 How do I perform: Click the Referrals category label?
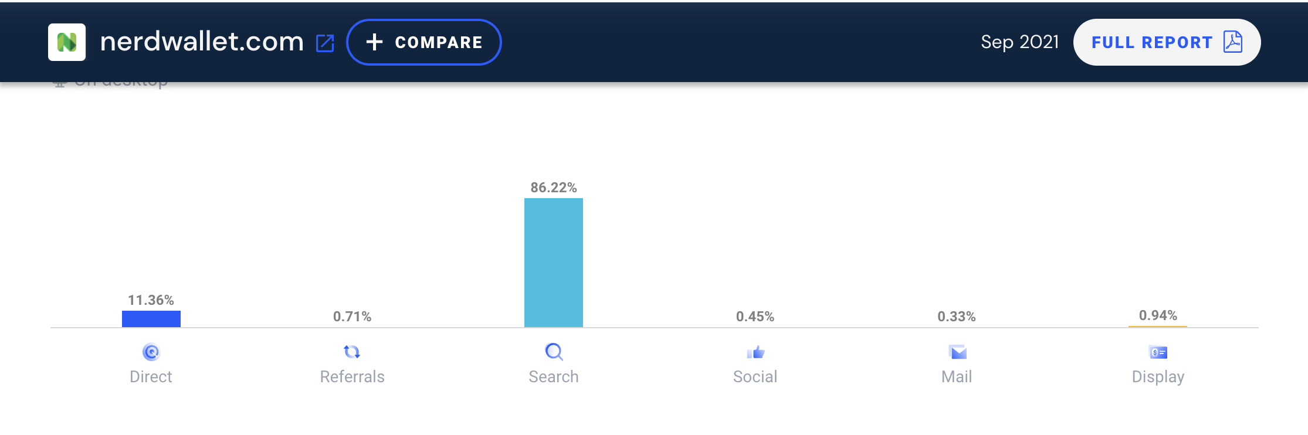coord(352,376)
